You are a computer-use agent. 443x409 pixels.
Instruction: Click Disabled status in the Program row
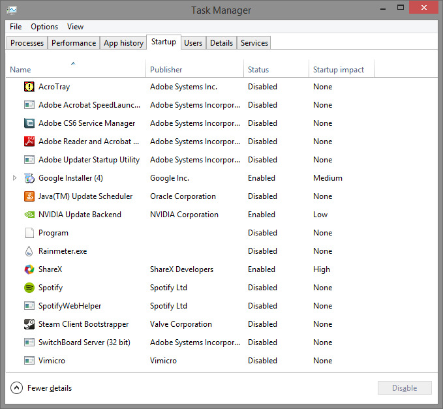[x=262, y=233]
